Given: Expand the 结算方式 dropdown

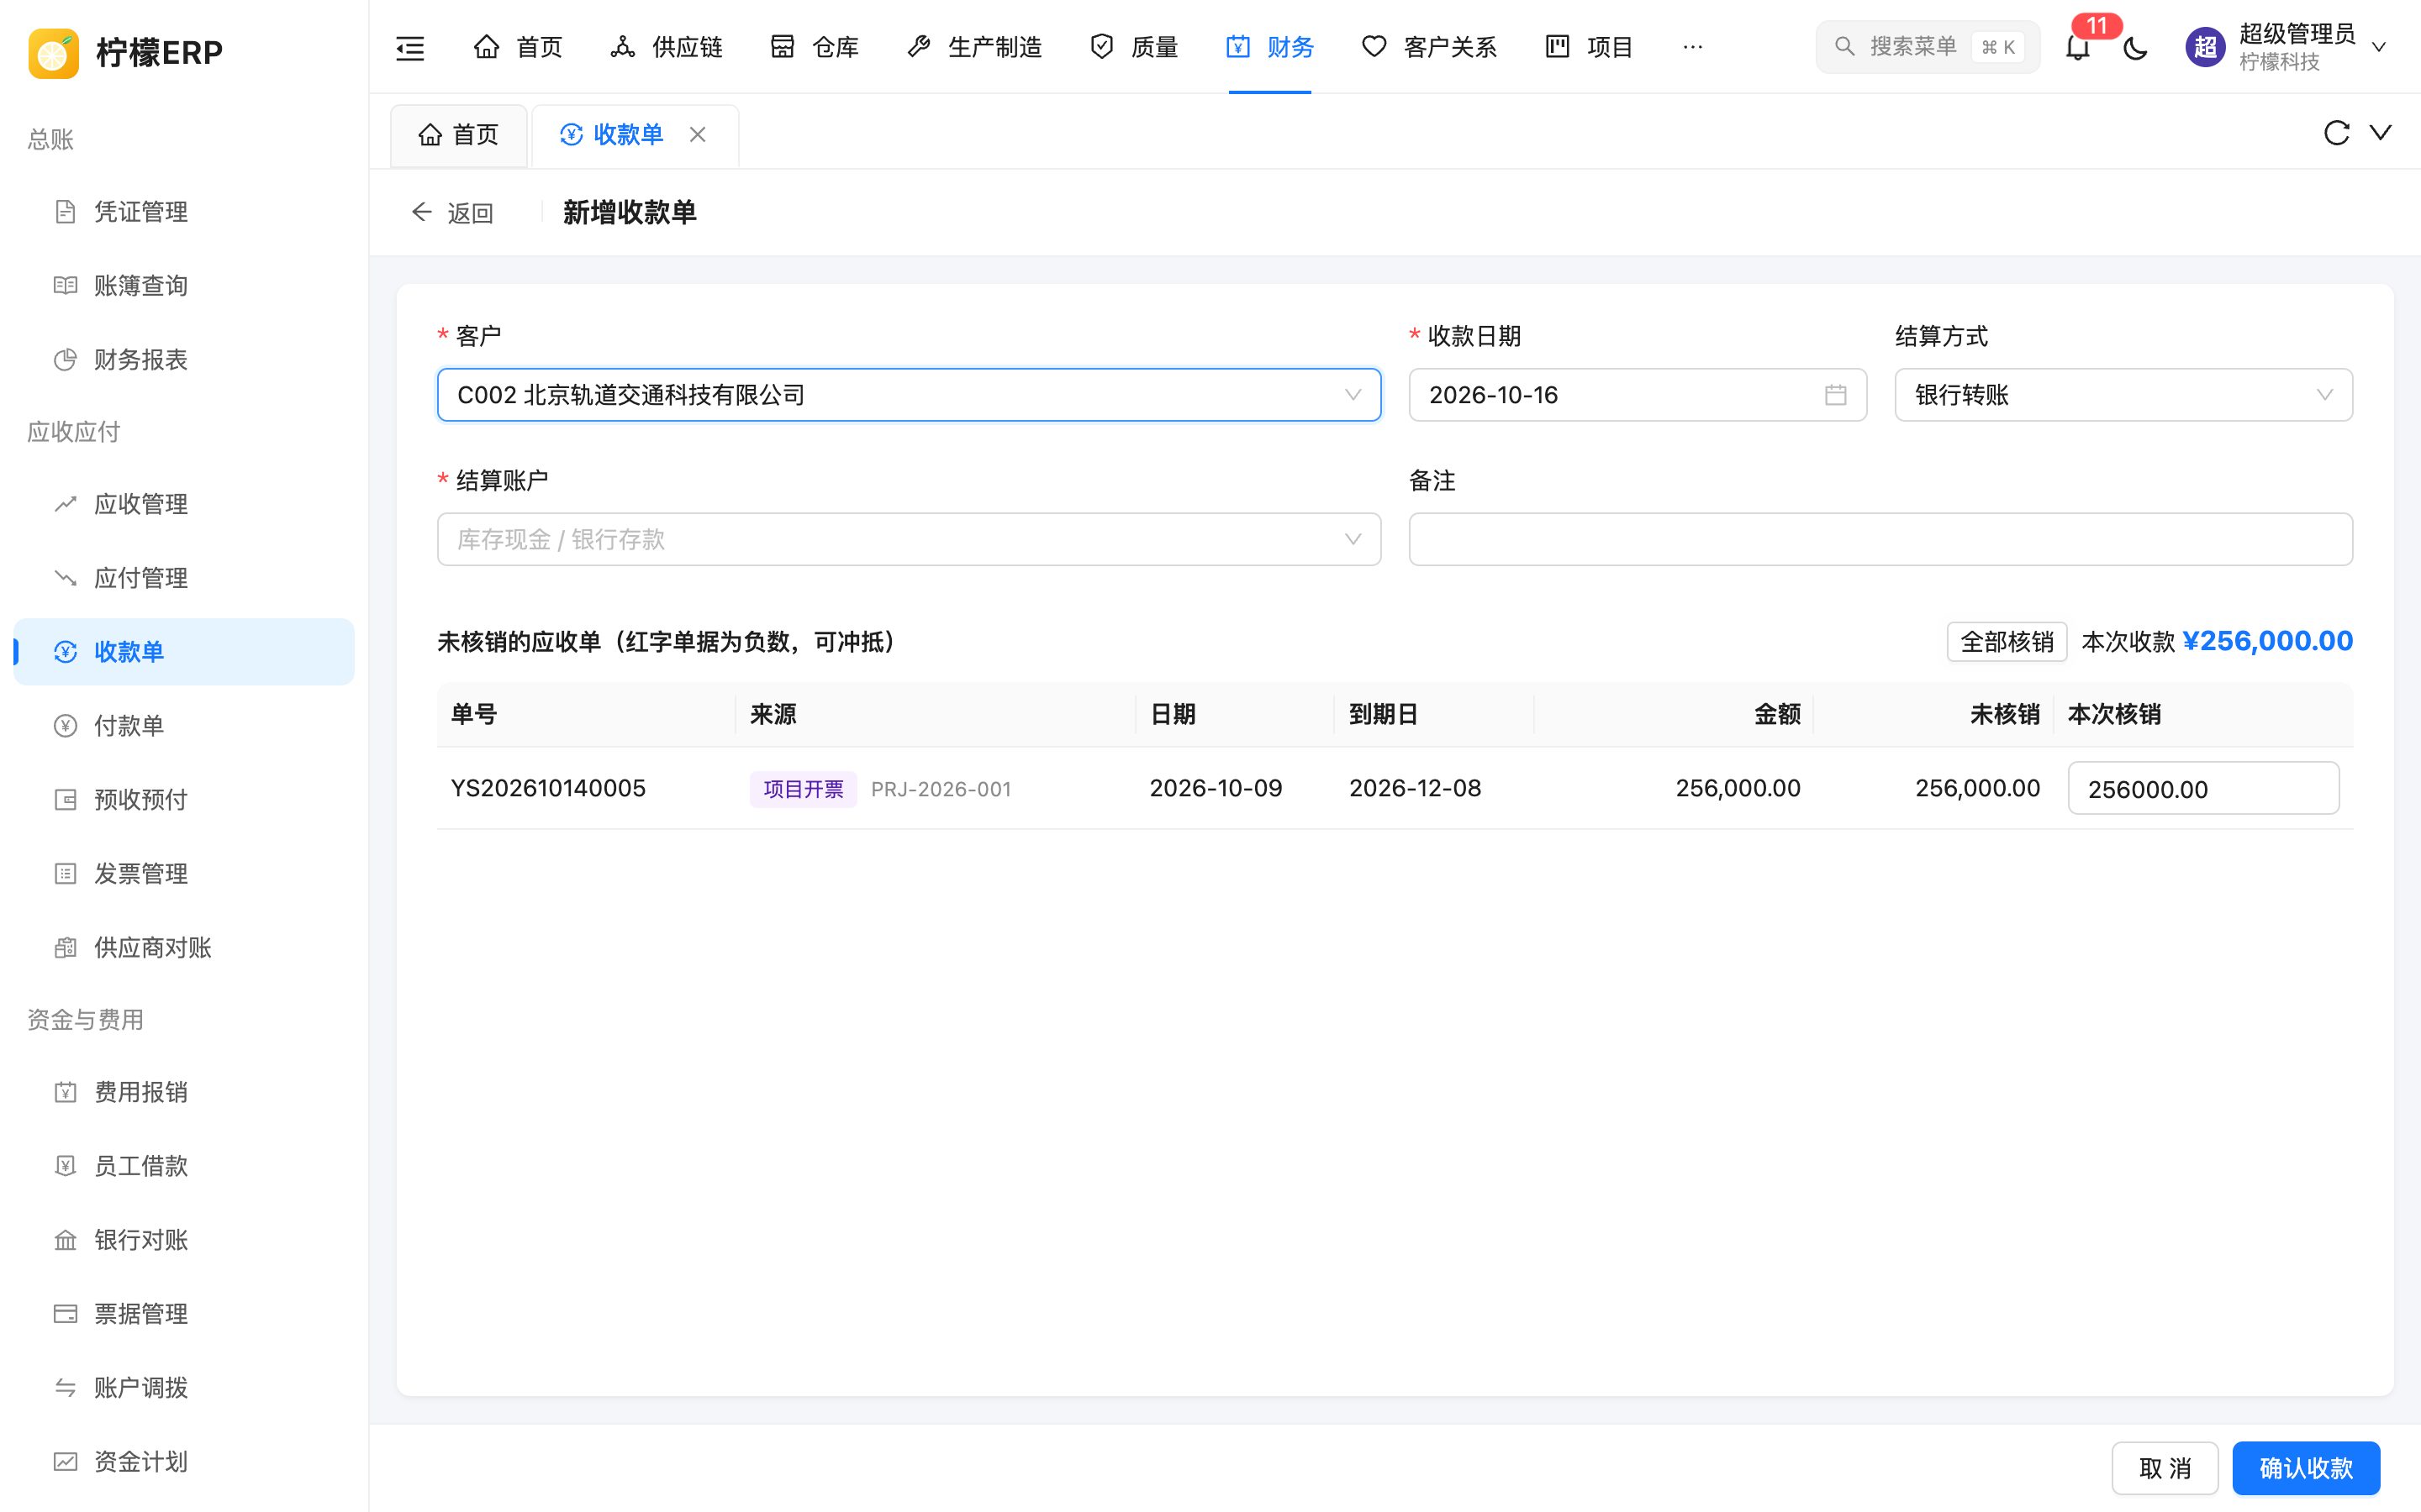Looking at the screenshot, I should (x=2123, y=395).
